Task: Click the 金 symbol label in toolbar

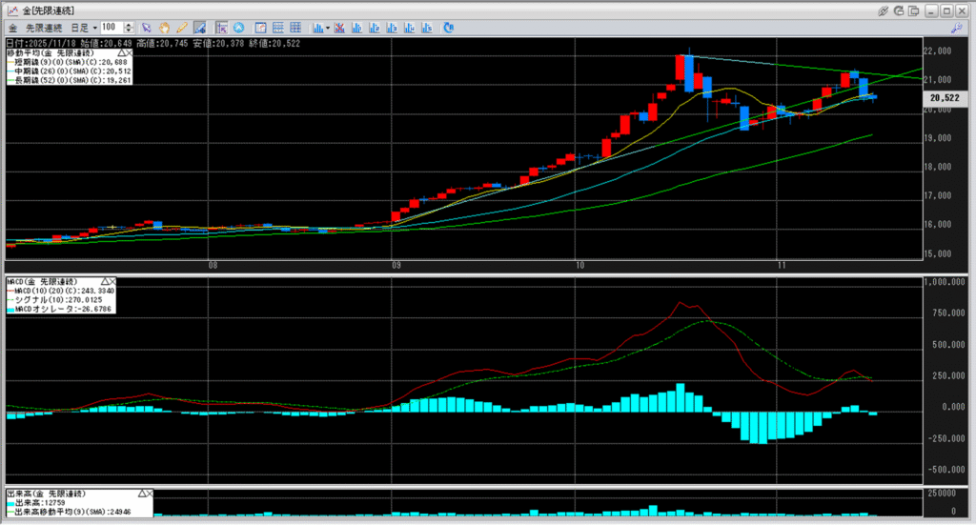Action: coord(11,28)
